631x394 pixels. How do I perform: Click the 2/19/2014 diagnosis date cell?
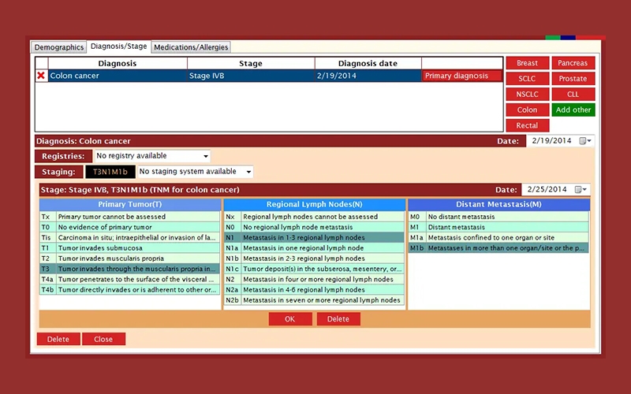click(x=368, y=76)
